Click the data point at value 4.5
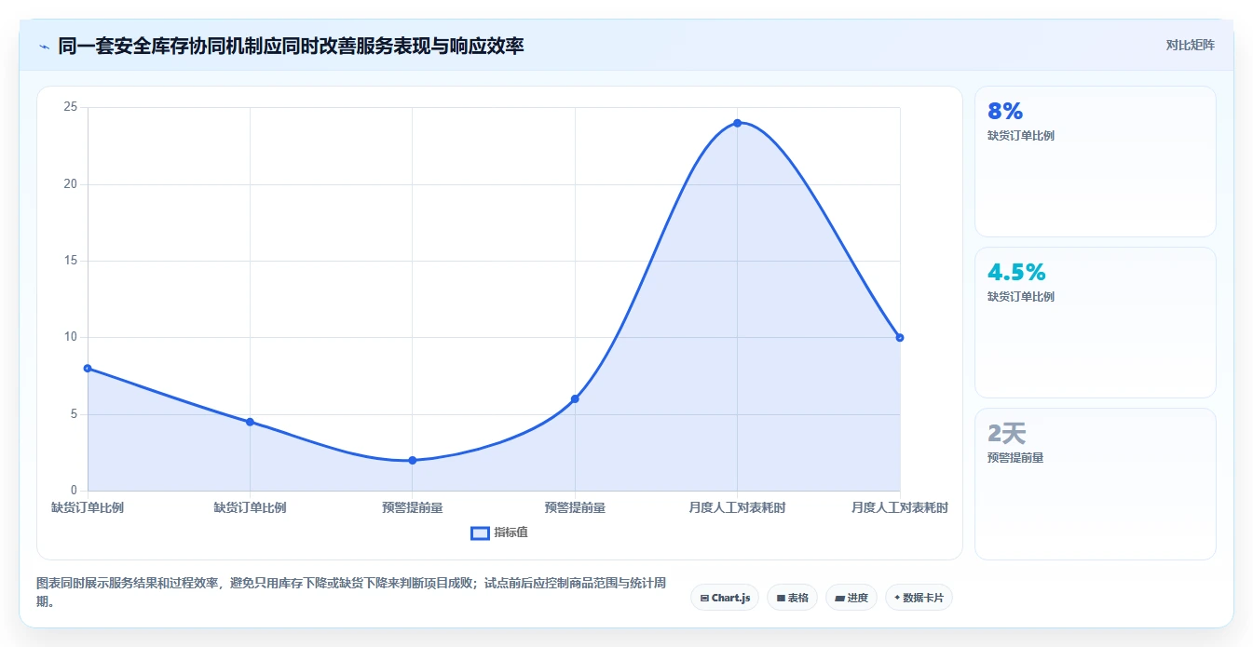 (x=250, y=422)
